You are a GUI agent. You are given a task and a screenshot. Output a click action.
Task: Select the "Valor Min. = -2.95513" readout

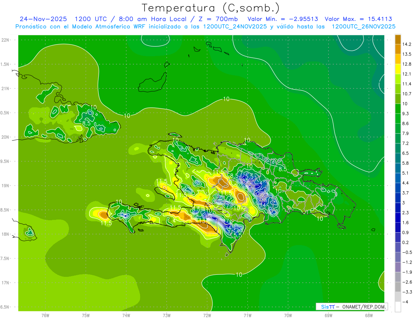point(283,19)
